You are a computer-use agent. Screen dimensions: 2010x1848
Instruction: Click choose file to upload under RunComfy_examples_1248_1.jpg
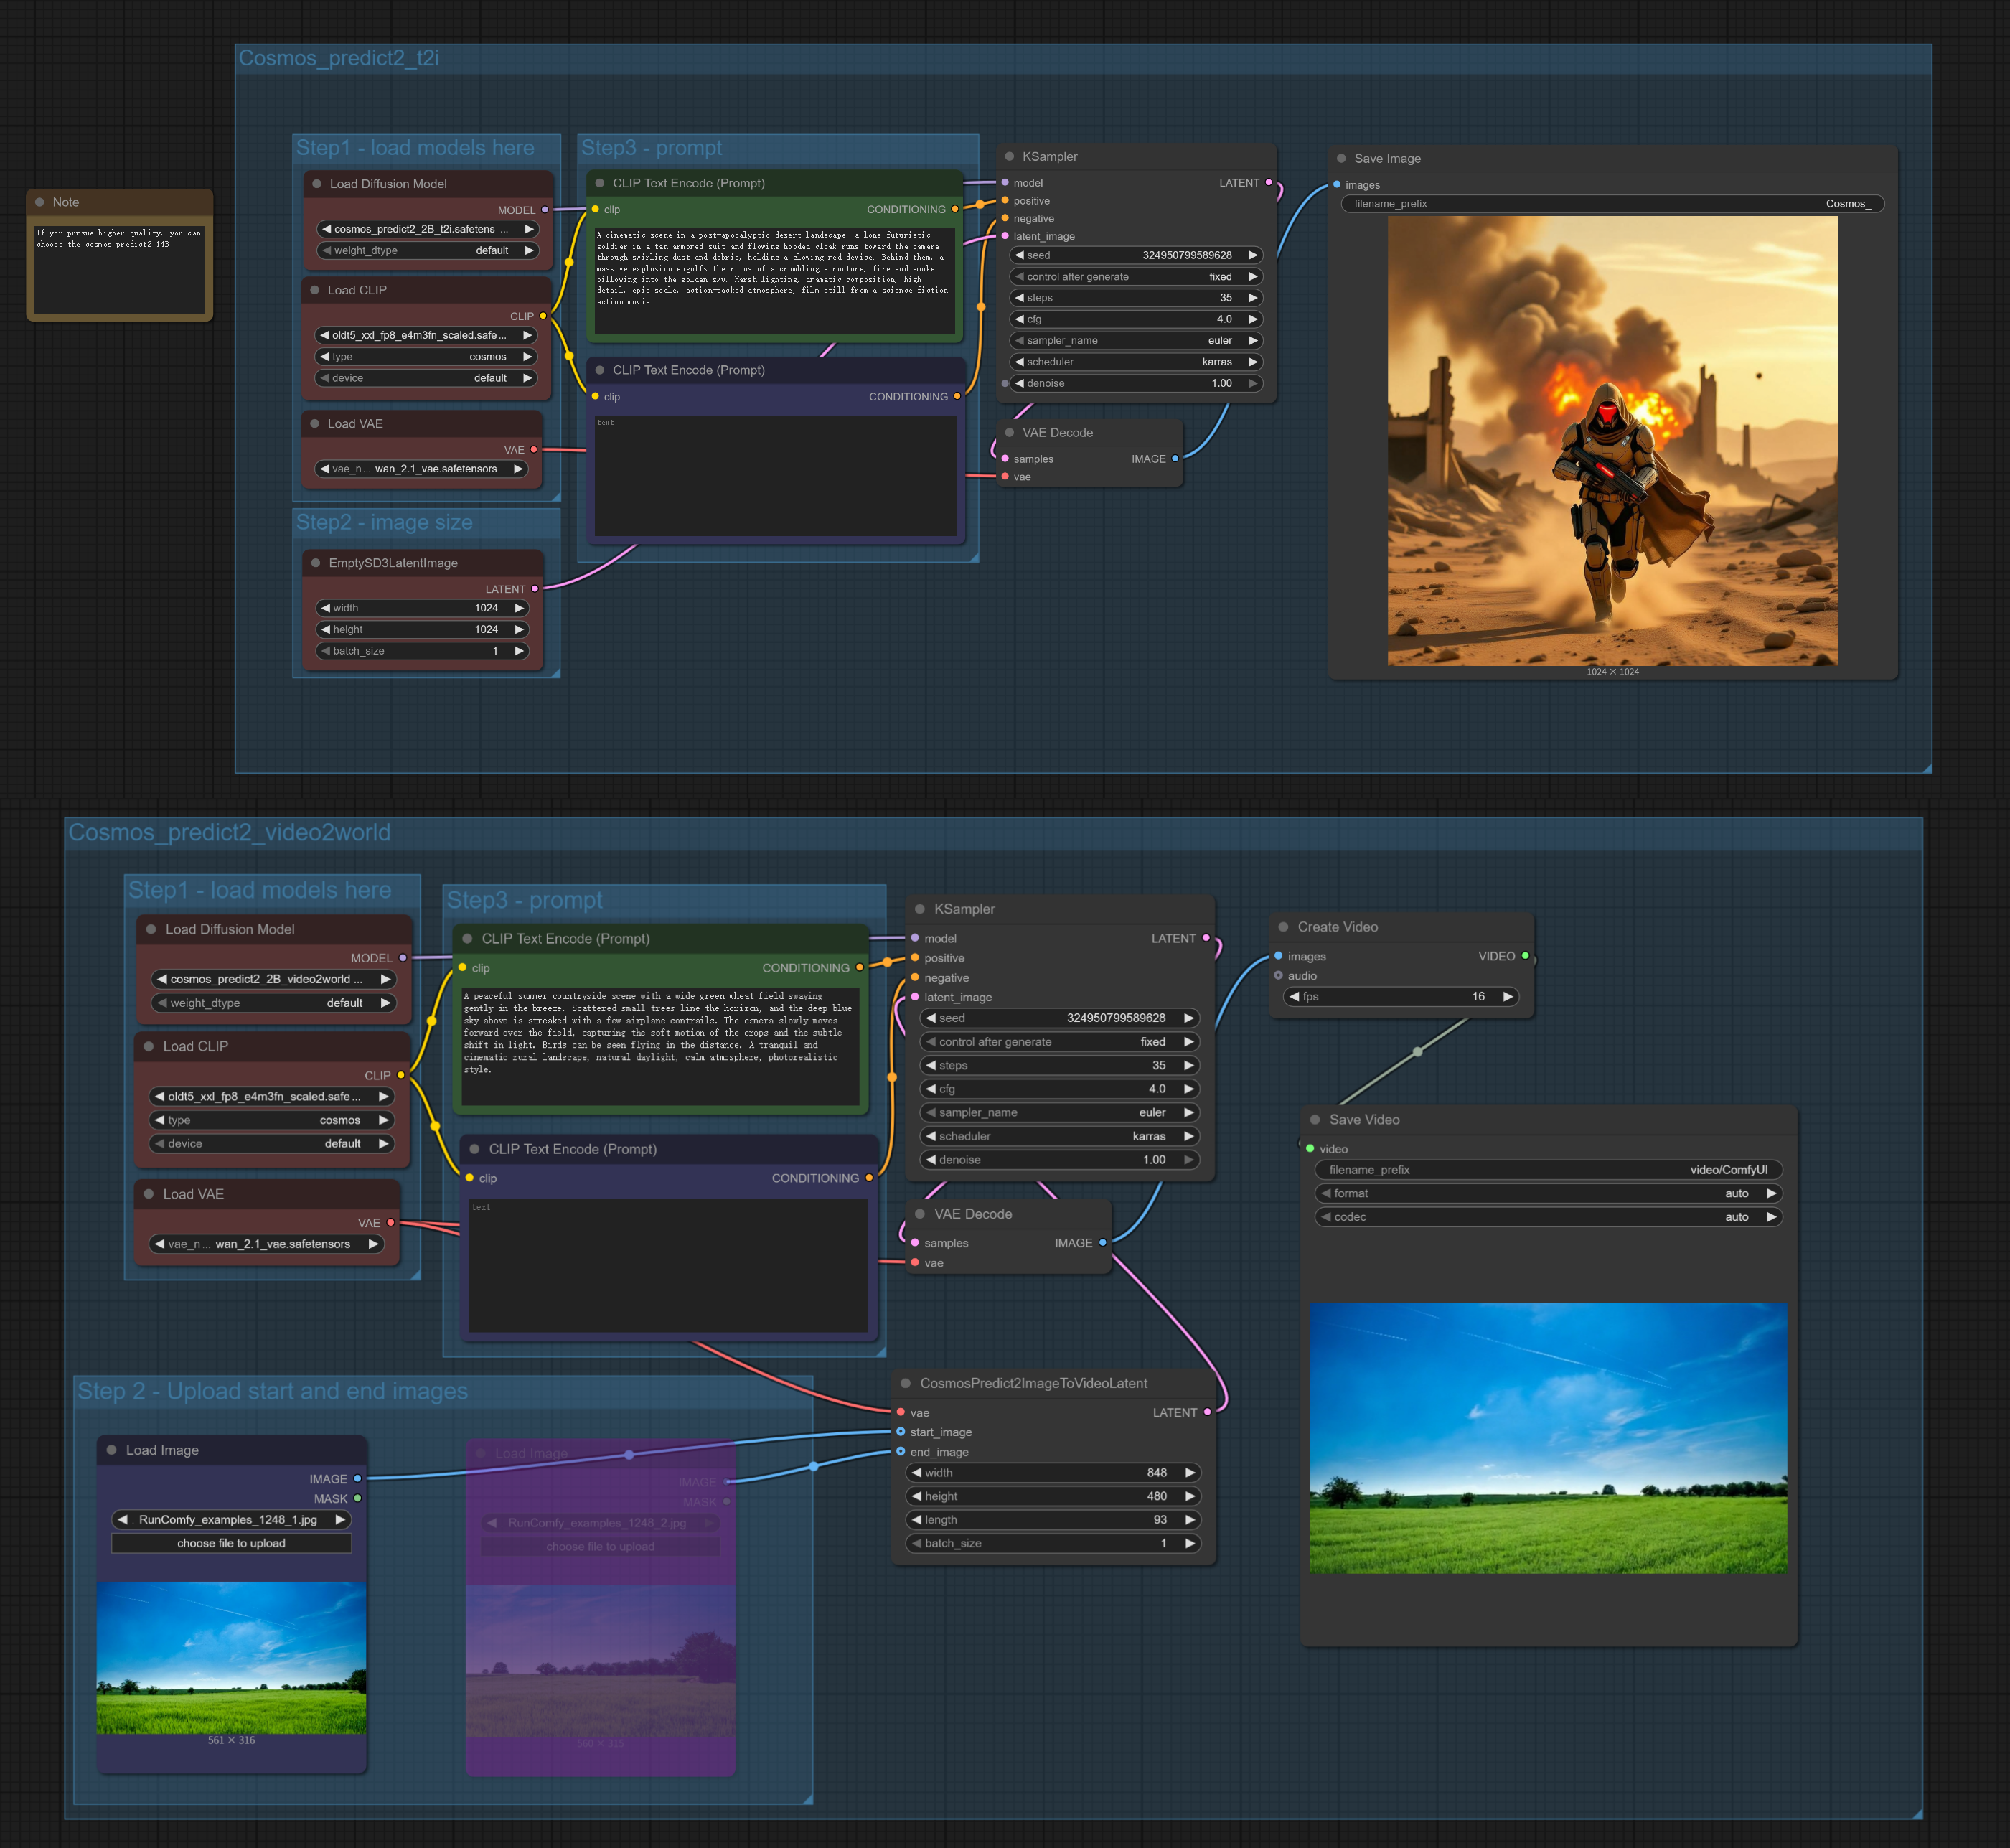(x=231, y=1544)
